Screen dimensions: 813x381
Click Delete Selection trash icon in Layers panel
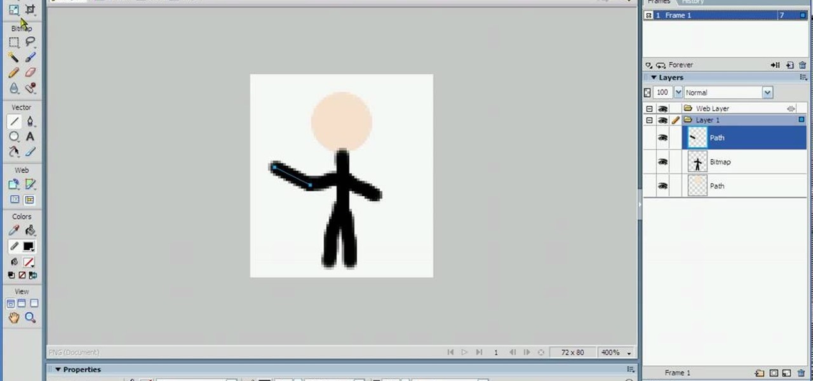pos(802,373)
